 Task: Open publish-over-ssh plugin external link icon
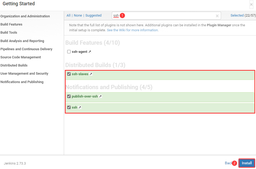click(x=100, y=96)
